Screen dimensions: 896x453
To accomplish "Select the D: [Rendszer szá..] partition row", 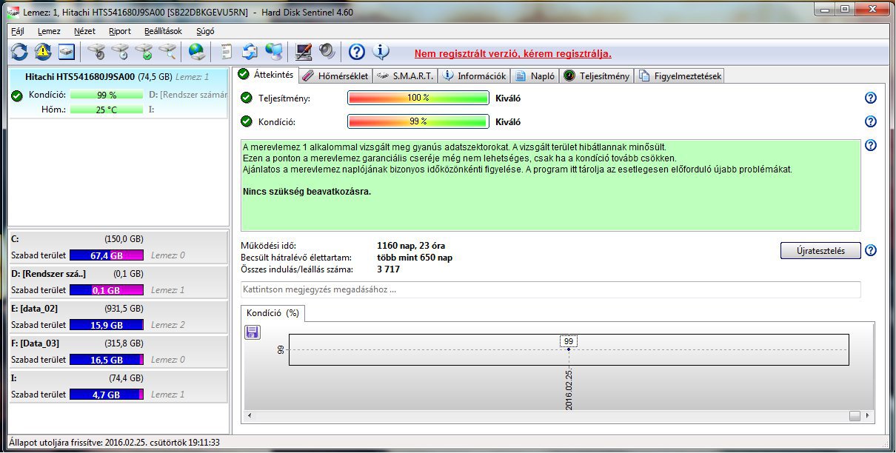I will [x=117, y=282].
